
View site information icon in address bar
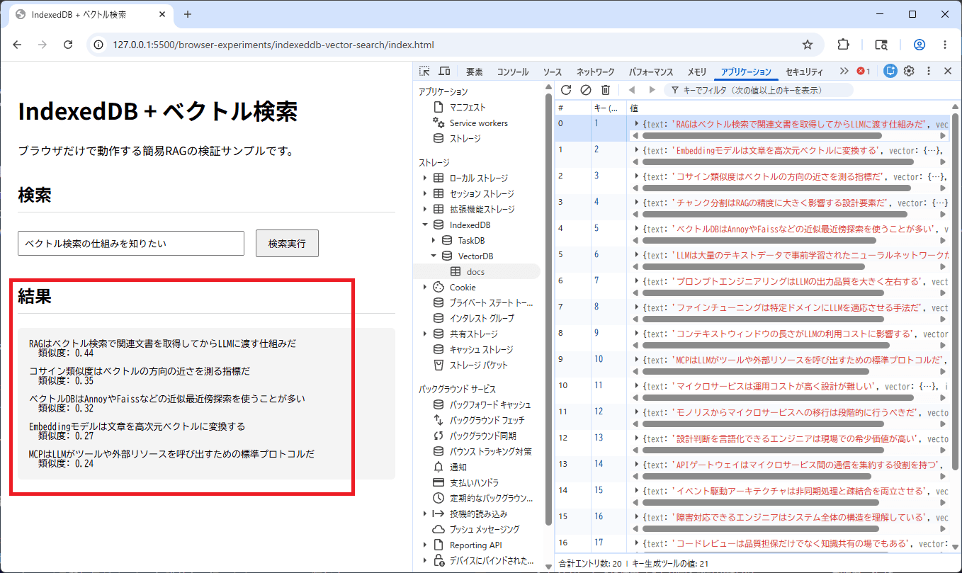coord(99,45)
